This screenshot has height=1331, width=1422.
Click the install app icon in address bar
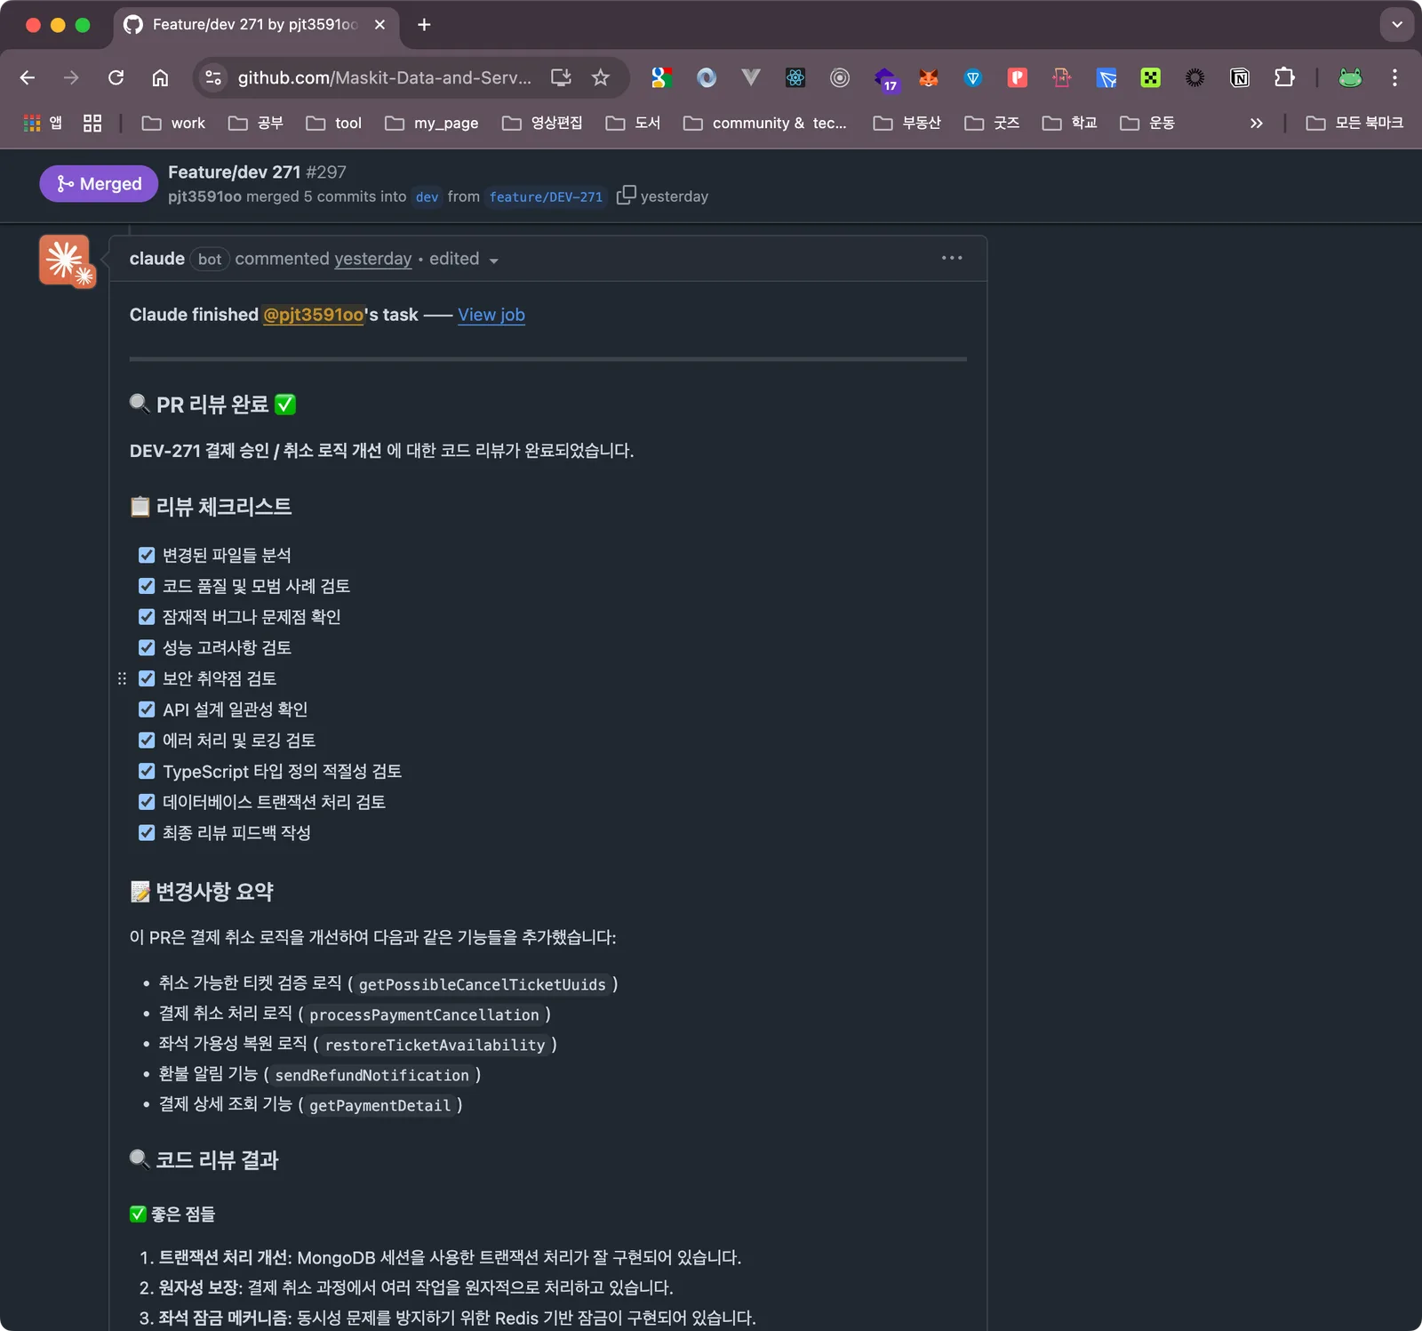point(561,78)
